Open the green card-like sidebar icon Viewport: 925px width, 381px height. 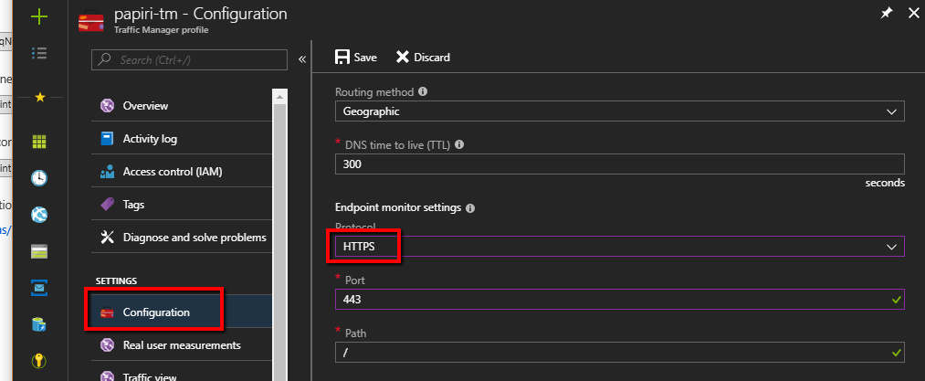coord(39,251)
